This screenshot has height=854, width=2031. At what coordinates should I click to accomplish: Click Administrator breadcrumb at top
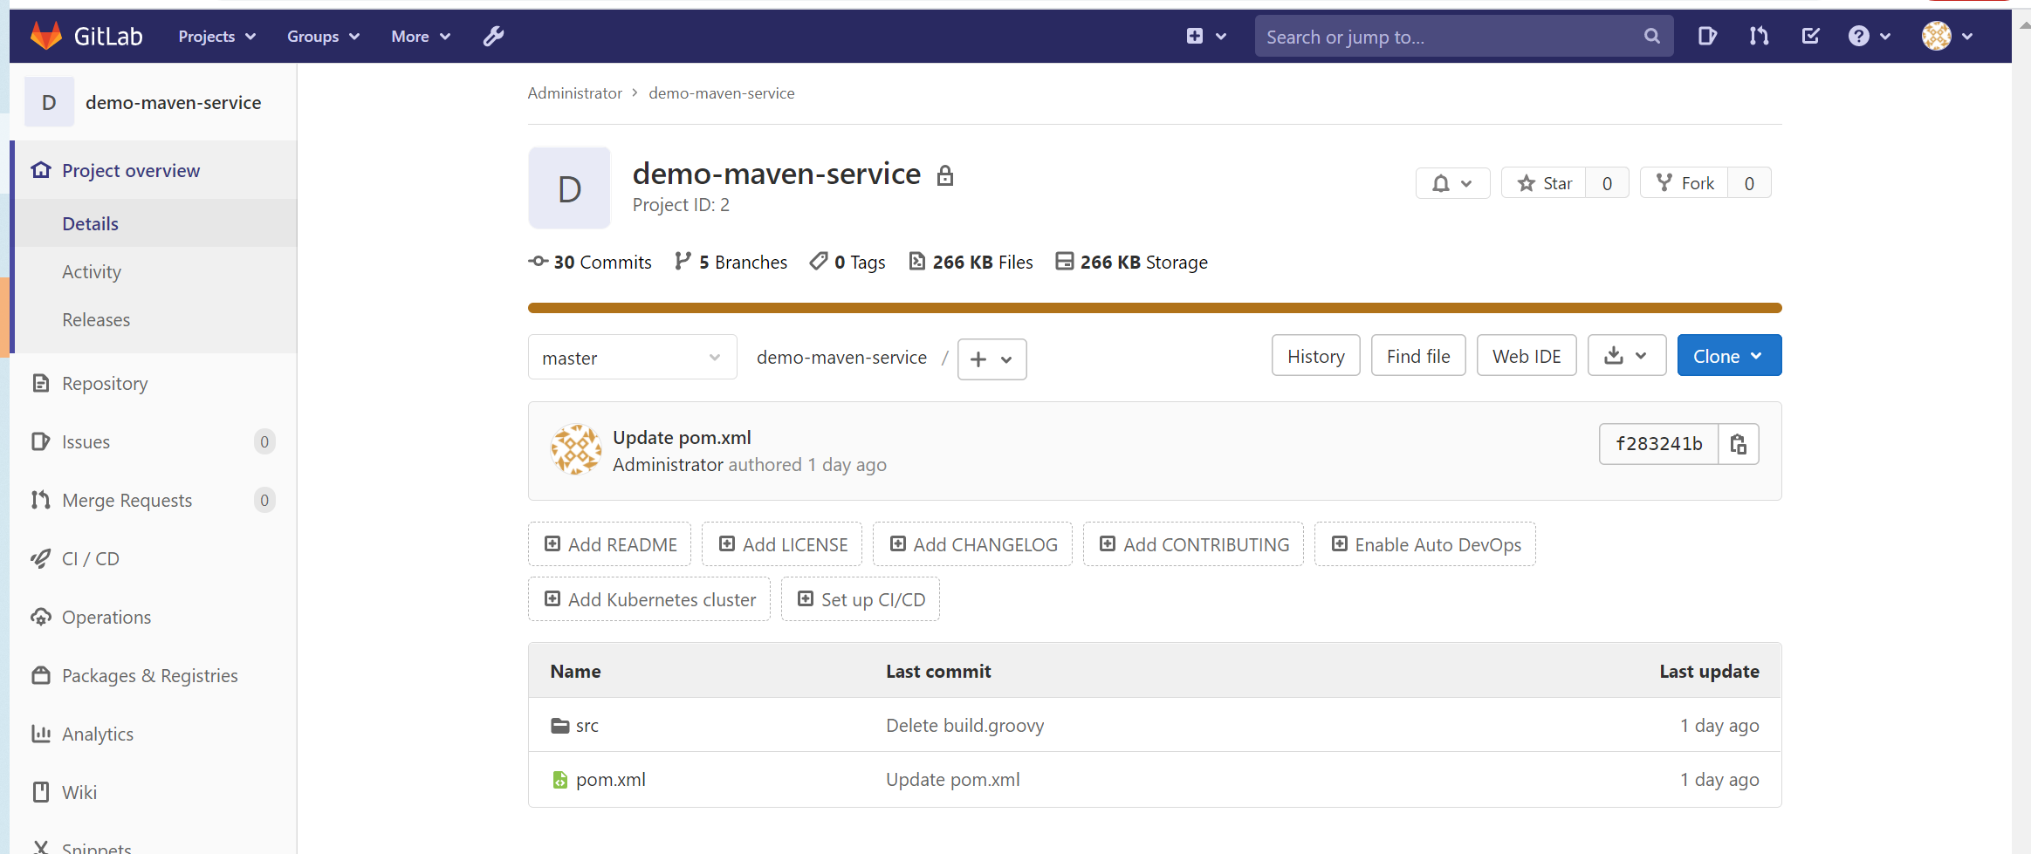[574, 92]
